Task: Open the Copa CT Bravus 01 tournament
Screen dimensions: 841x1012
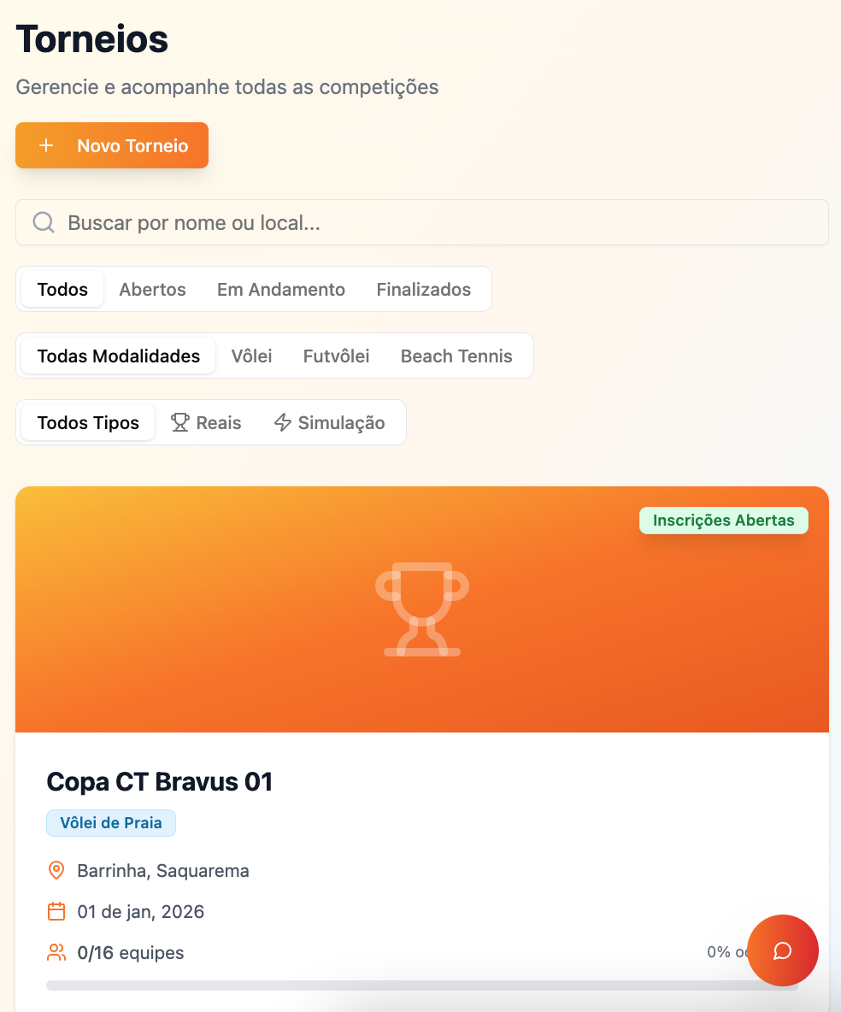Action: tap(160, 782)
